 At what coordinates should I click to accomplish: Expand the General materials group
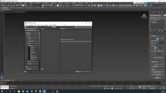32,35
